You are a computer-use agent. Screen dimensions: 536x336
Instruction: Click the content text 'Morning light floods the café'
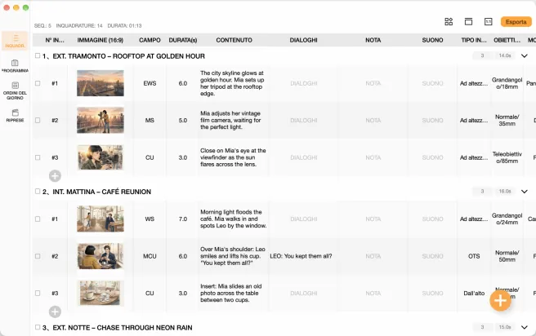click(x=233, y=219)
